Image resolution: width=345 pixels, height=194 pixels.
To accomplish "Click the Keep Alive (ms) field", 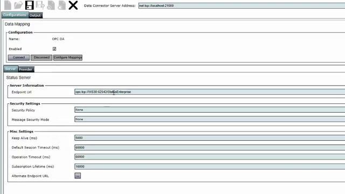I will [210, 138].
